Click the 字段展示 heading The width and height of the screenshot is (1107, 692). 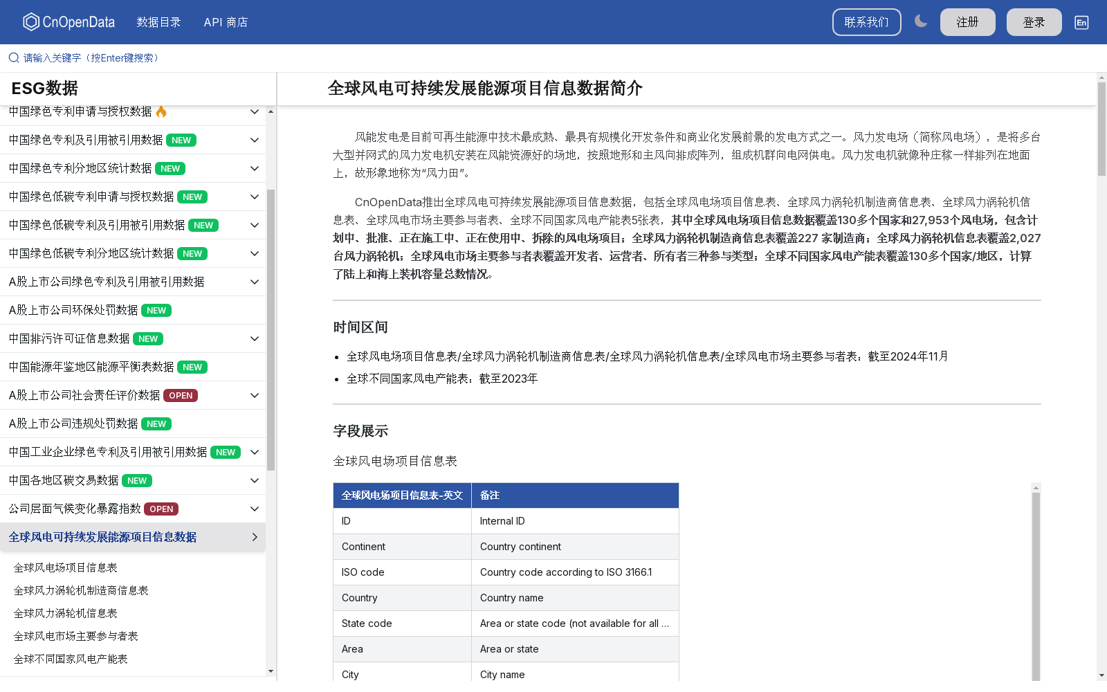coord(360,431)
